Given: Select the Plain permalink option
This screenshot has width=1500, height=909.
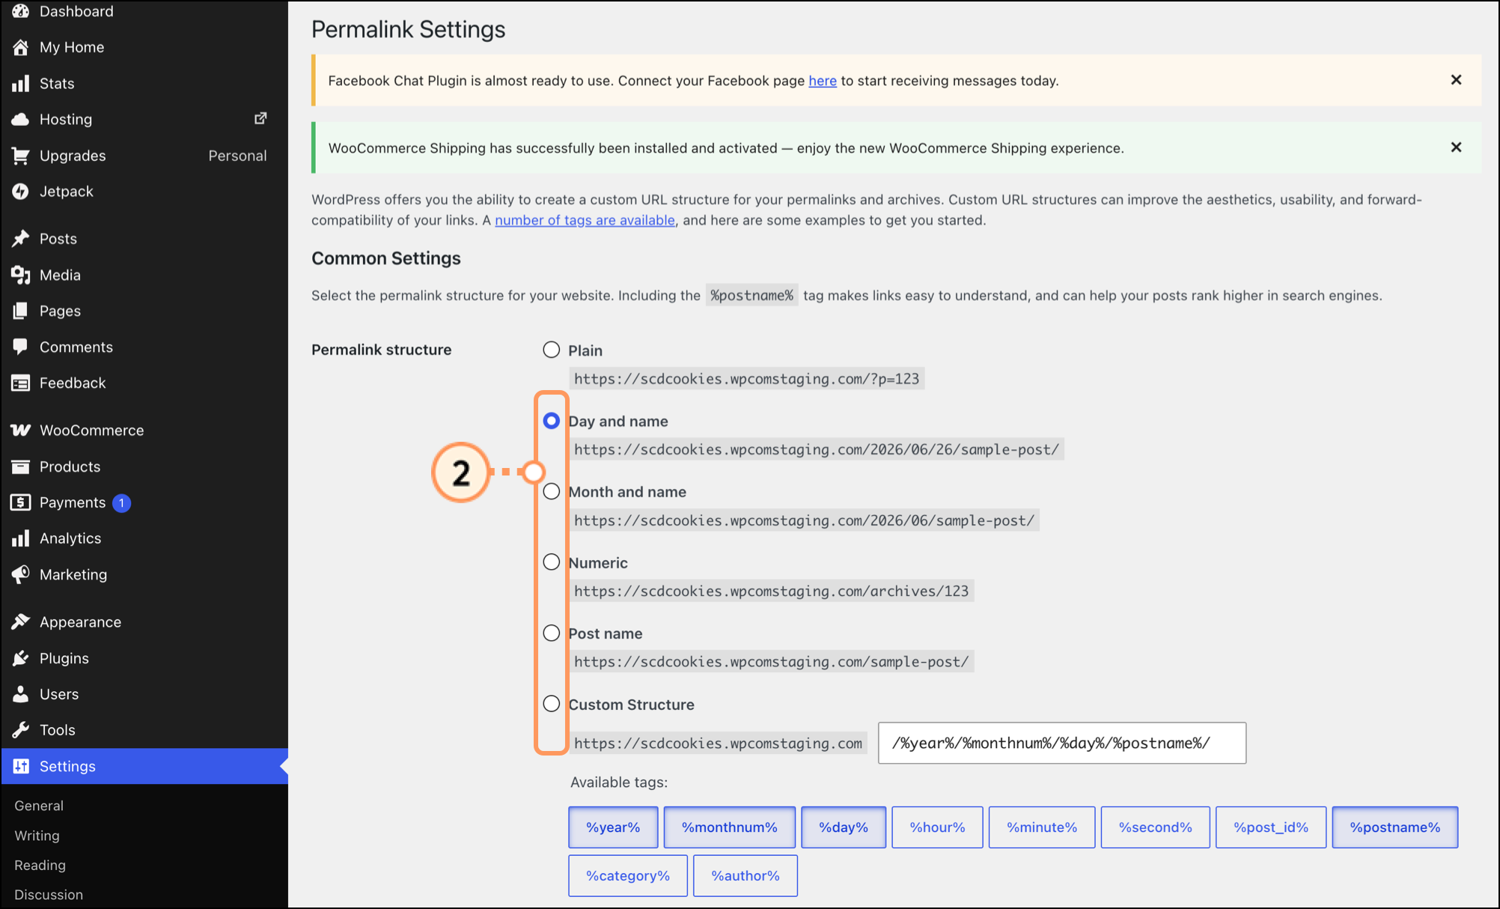Looking at the screenshot, I should 552,350.
